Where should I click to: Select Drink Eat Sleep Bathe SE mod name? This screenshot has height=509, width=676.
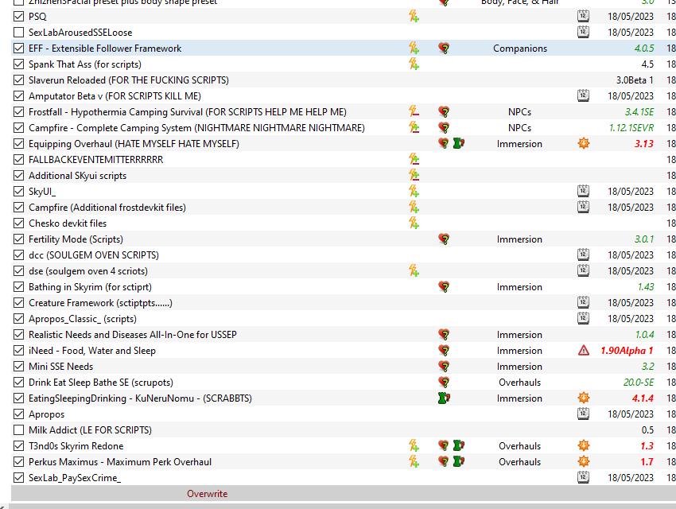click(101, 383)
